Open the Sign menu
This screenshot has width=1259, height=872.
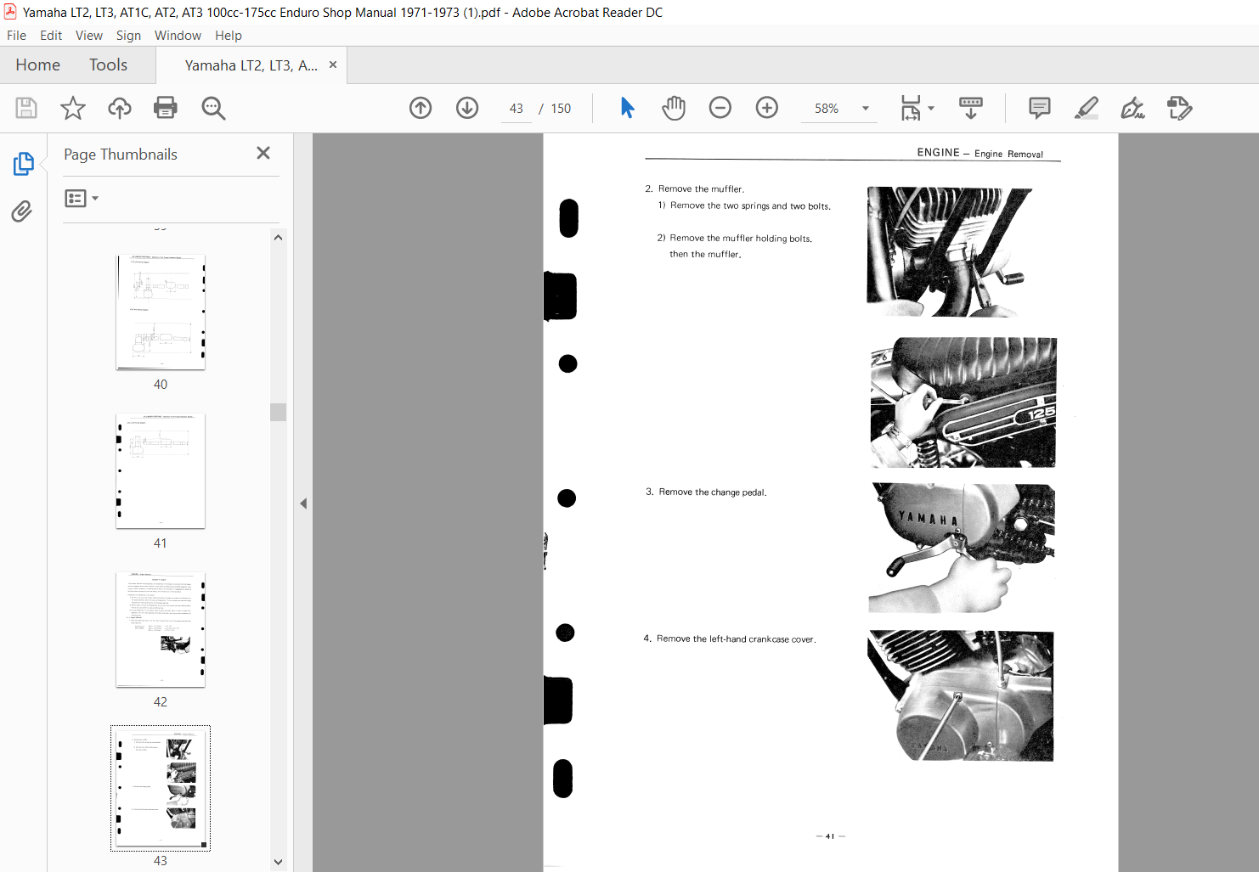click(x=128, y=36)
